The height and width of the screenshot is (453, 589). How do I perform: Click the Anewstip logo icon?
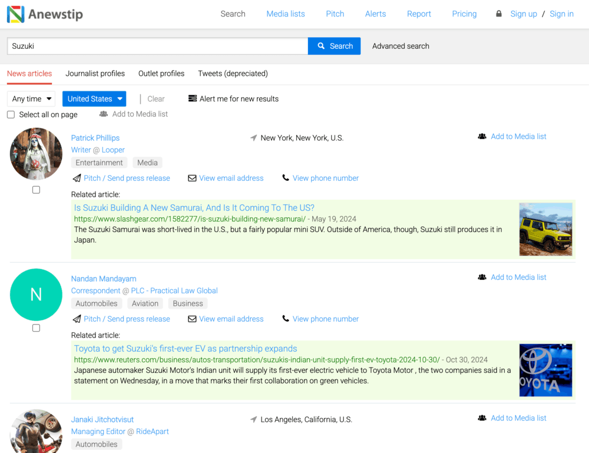16,14
